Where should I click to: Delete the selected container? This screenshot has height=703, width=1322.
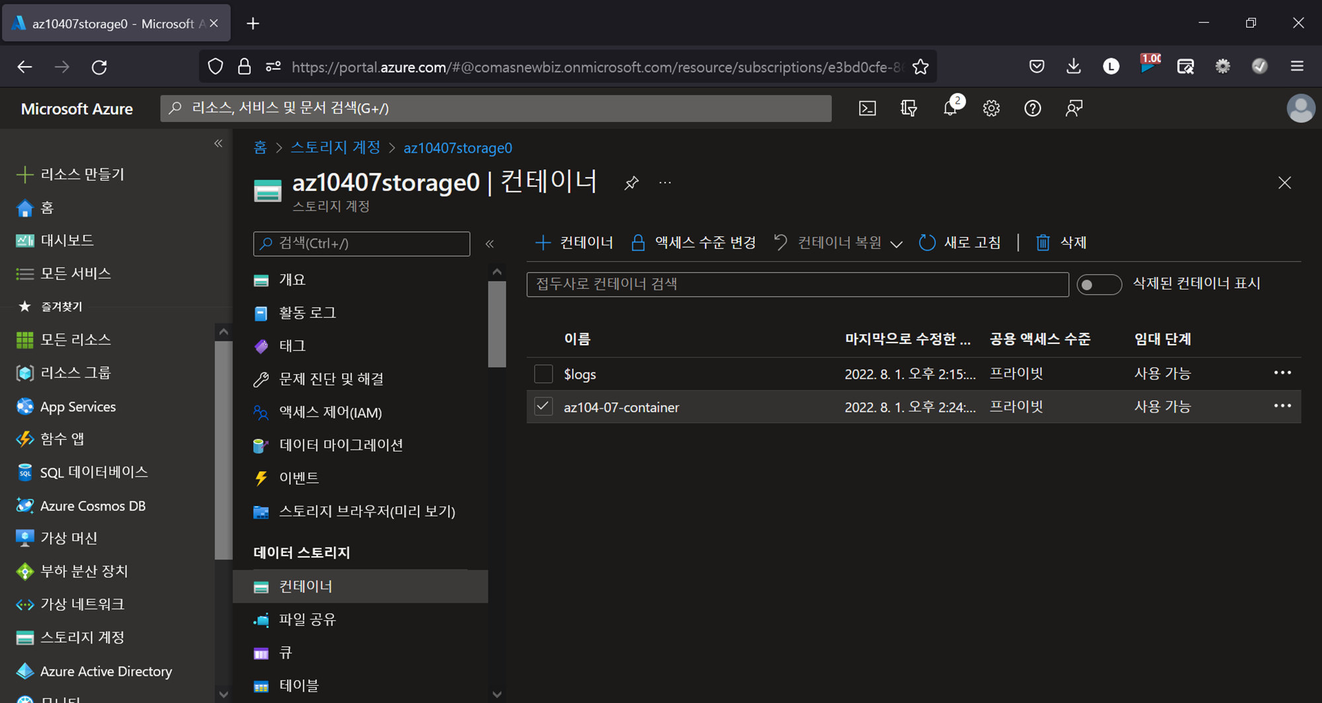tap(1061, 243)
